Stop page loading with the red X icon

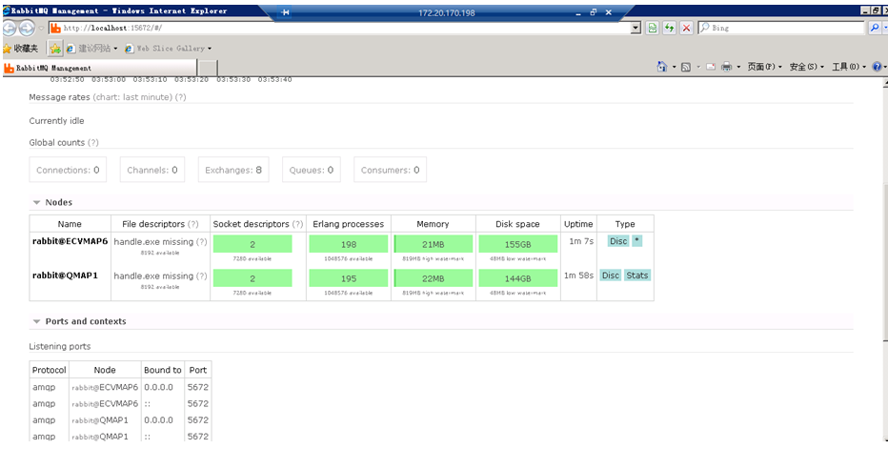(686, 28)
